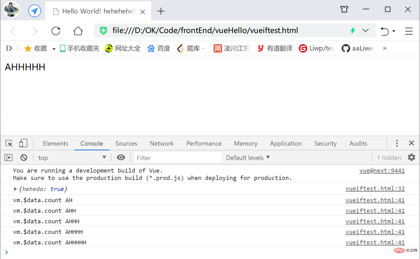
Task: Click the vm.$data.count AHHHHH log message
Action: [50, 243]
